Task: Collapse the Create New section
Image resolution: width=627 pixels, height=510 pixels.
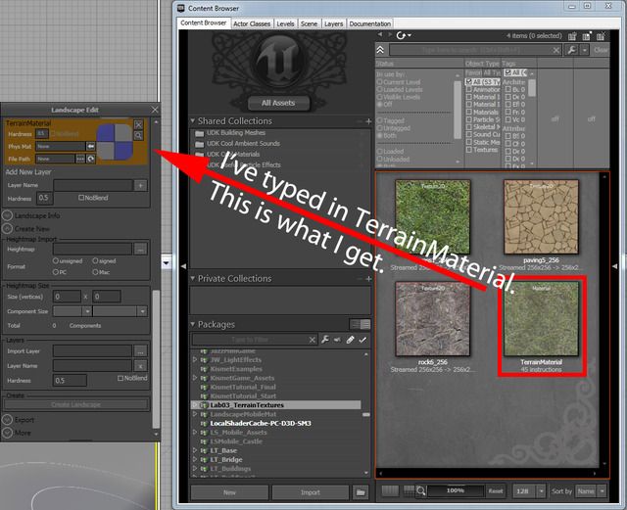Action: click(8, 229)
